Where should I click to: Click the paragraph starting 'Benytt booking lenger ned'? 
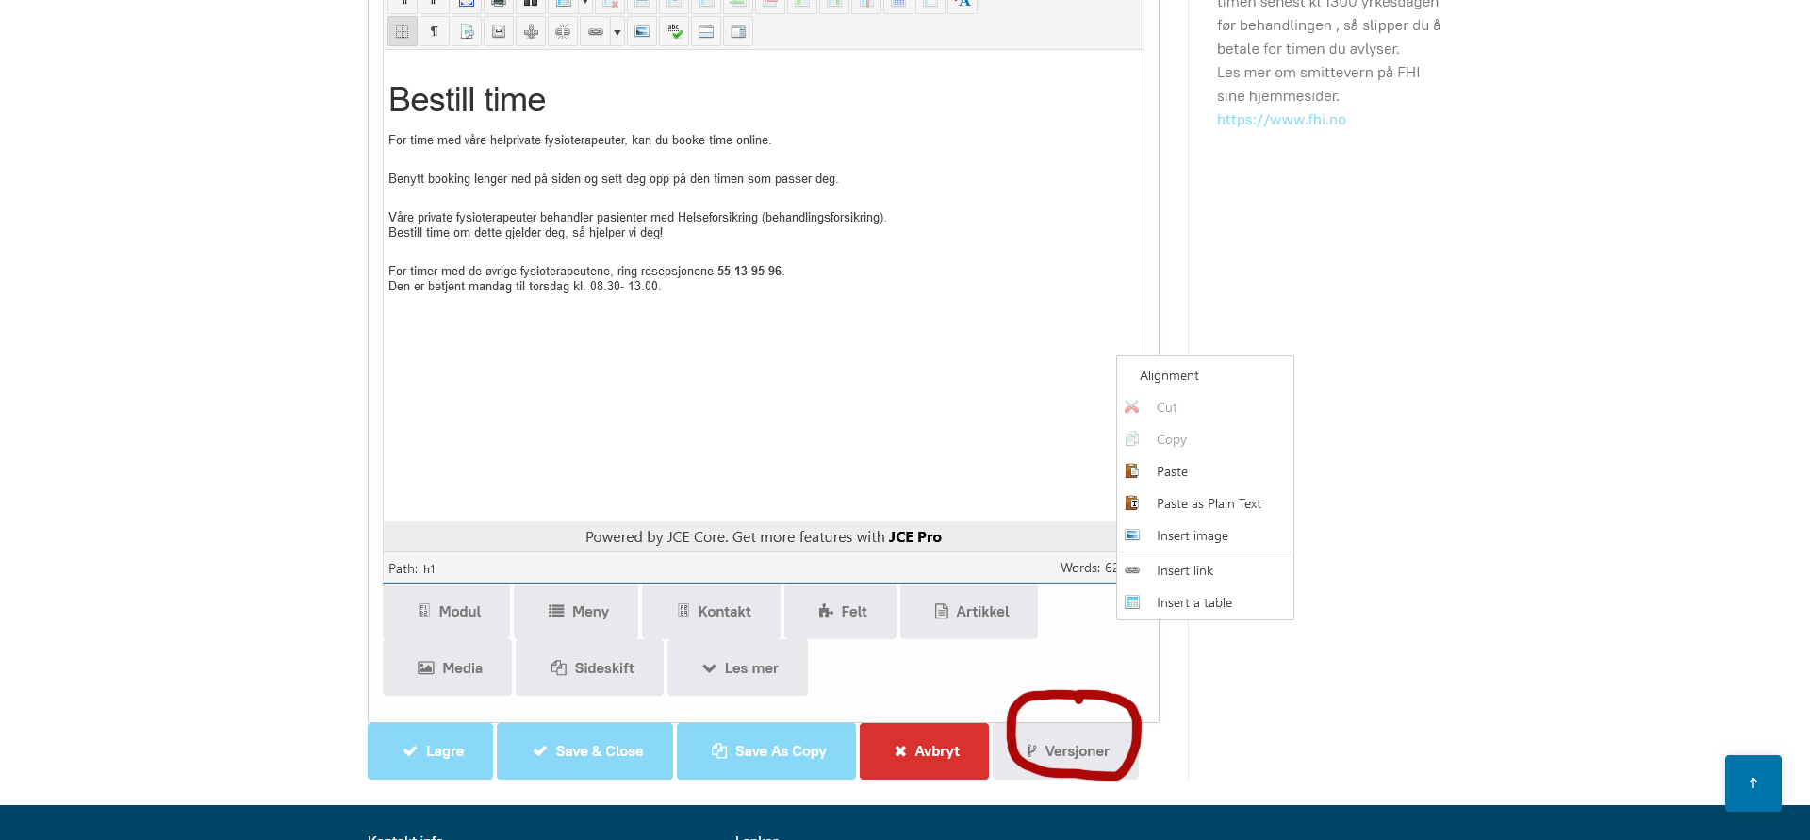pos(613,179)
